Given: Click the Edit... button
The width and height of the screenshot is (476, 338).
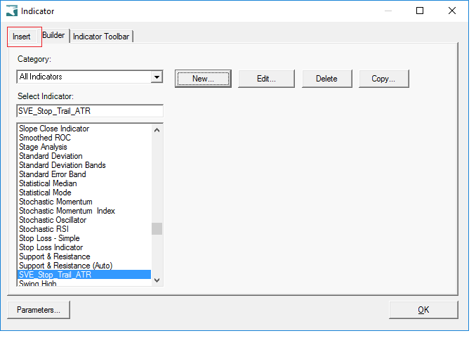Looking at the screenshot, I should coord(266,79).
